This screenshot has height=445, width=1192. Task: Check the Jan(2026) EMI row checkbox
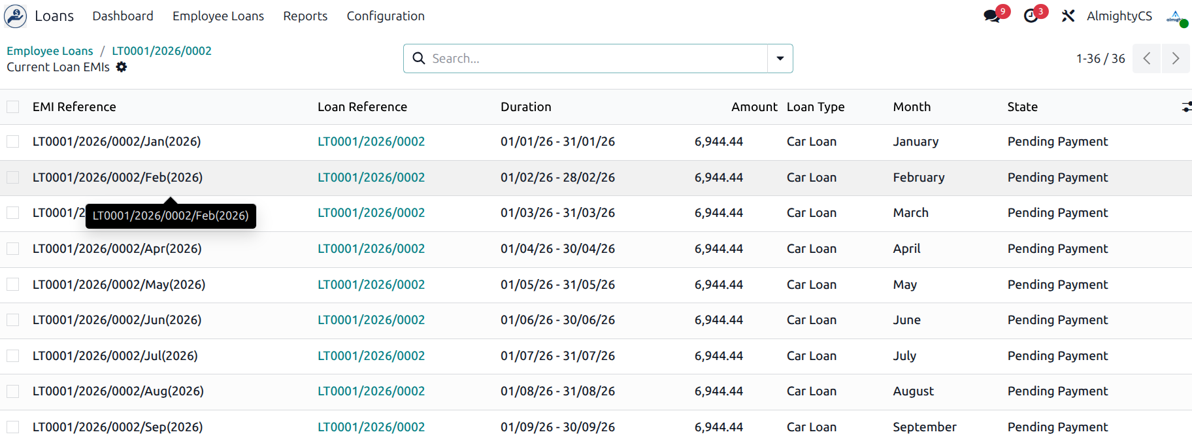pos(13,142)
